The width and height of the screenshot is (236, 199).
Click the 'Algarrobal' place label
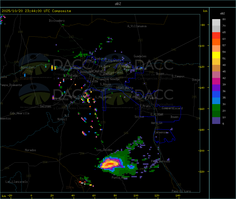[x=115, y=72]
